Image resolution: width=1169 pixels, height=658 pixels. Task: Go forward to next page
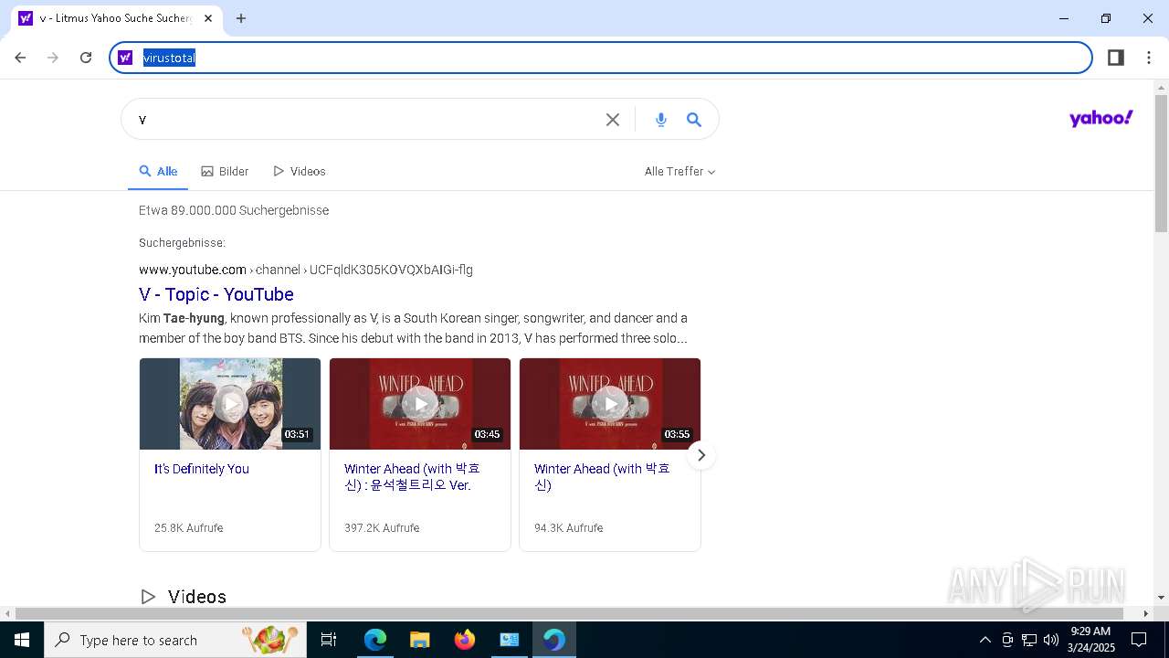tap(53, 58)
